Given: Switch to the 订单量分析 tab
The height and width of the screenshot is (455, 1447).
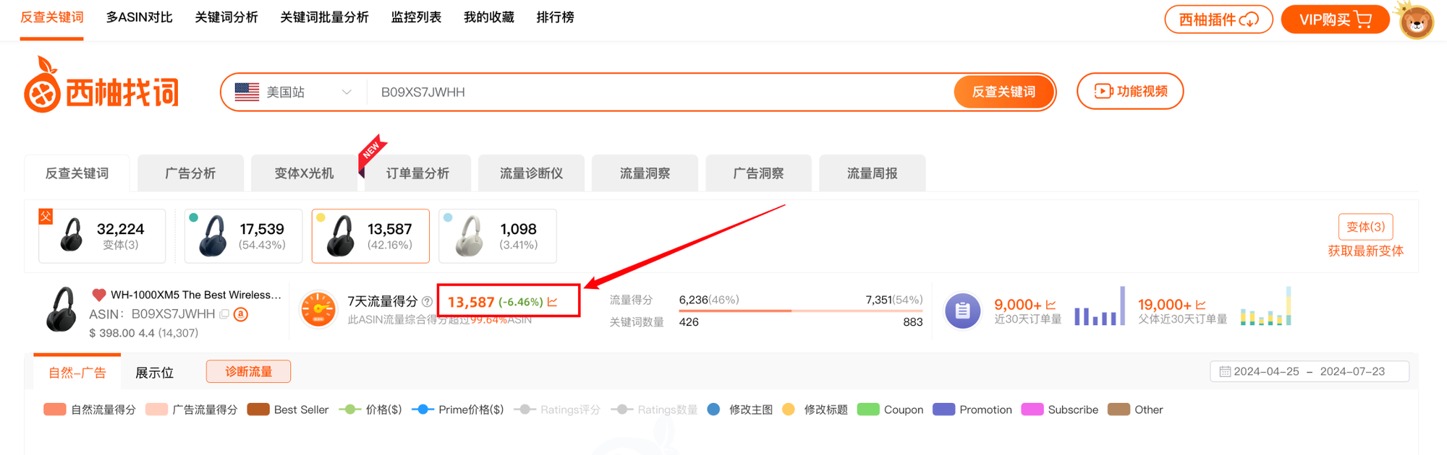Looking at the screenshot, I should coord(417,173).
